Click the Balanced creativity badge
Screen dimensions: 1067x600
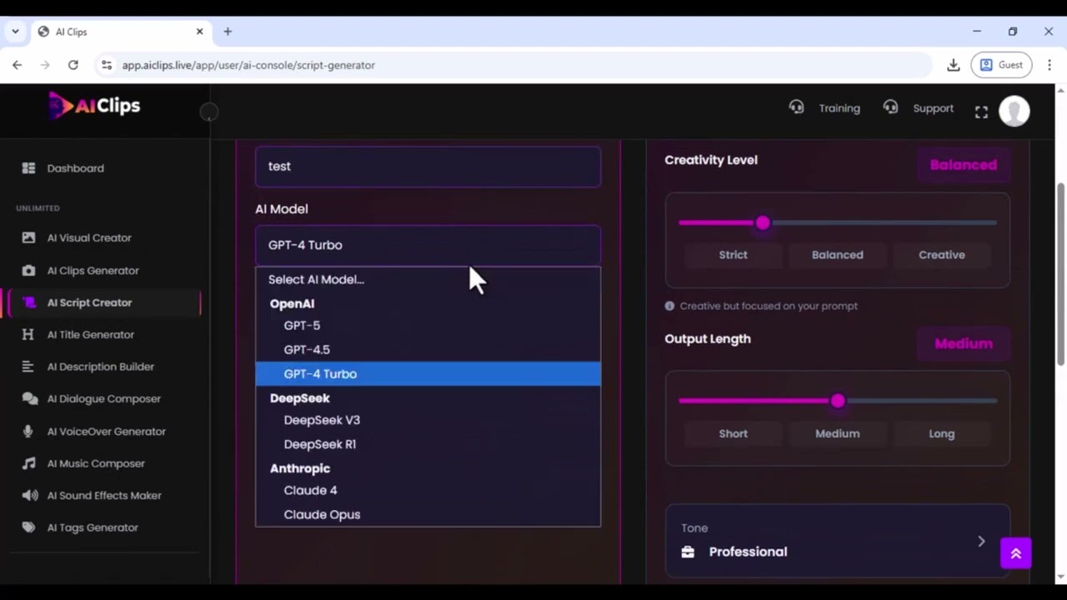pyautogui.click(x=963, y=165)
